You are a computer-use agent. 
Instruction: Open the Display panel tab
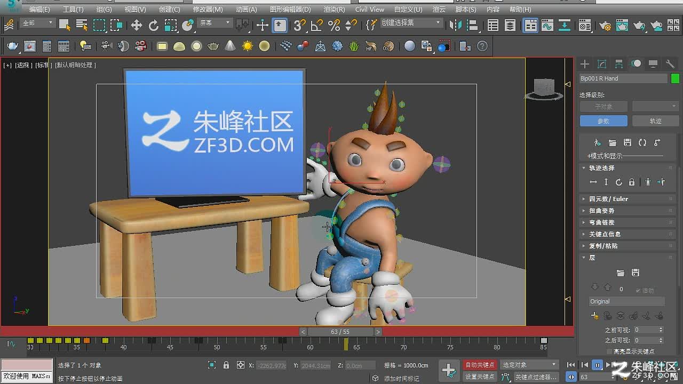pyautogui.click(x=653, y=64)
